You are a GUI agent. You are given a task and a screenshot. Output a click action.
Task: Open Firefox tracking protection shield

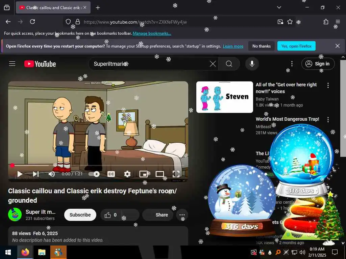[x=68, y=22]
